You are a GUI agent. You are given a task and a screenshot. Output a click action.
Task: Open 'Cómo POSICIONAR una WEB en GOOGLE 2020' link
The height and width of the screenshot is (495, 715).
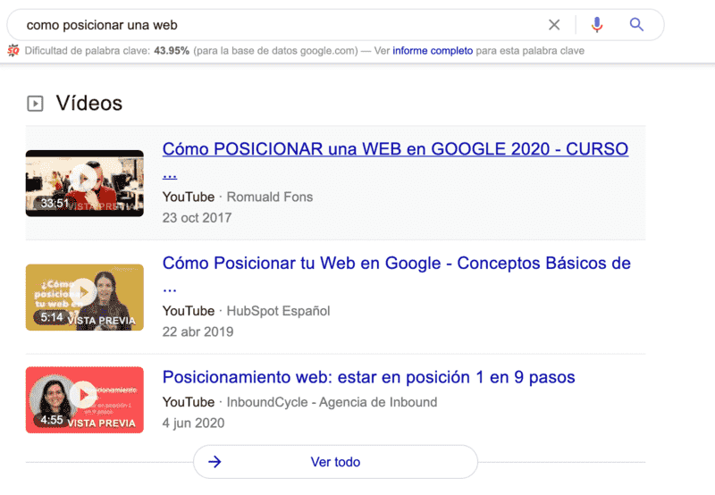point(395,161)
